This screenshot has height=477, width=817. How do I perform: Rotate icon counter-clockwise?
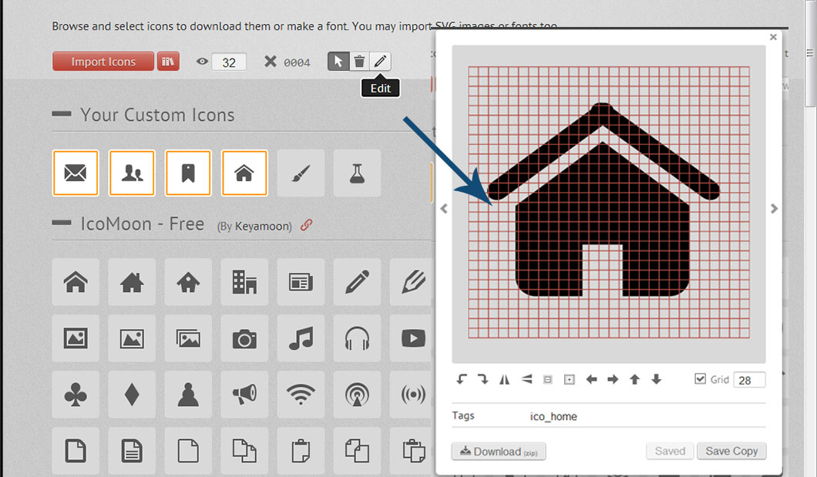[462, 379]
